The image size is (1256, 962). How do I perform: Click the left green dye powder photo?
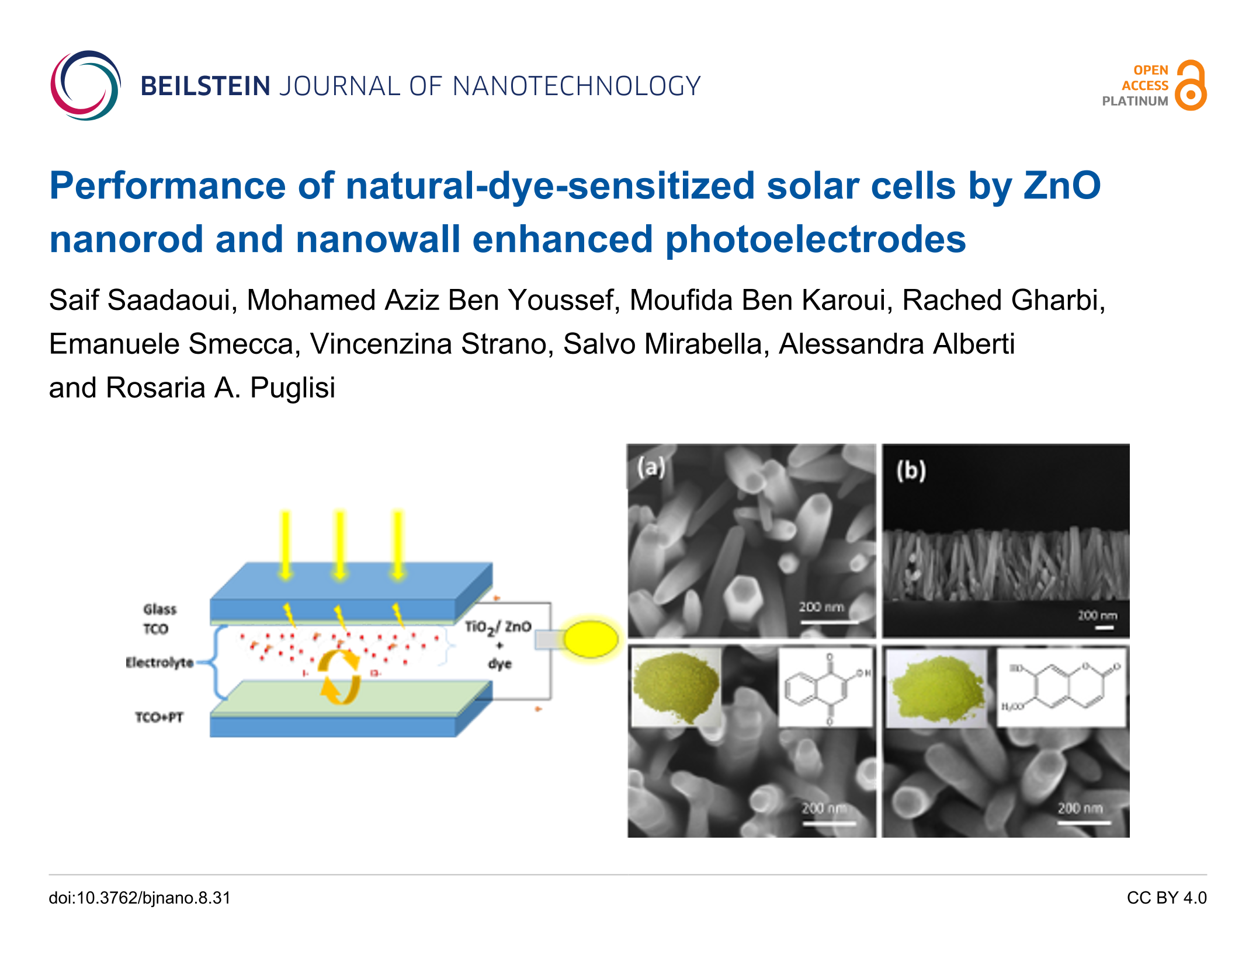(x=676, y=686)
